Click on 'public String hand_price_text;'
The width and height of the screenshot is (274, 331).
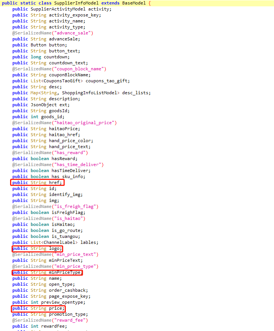point(51,147)
